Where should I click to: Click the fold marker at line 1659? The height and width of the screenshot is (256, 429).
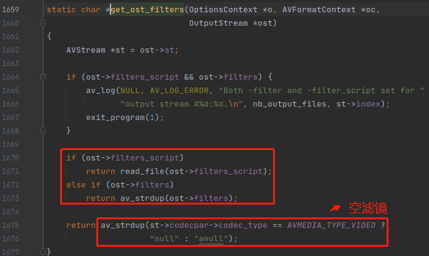point(42,10)
